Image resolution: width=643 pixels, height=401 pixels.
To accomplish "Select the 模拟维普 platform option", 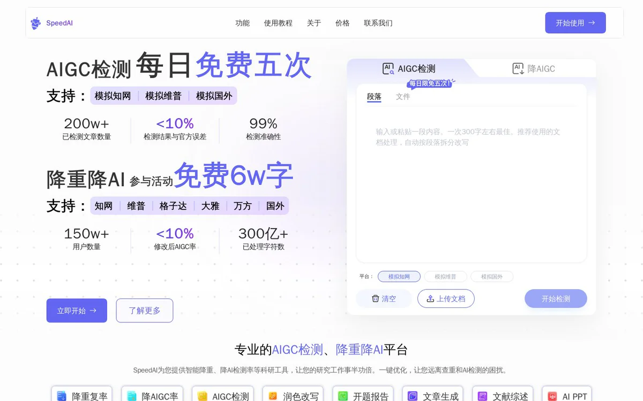I will [445, 276].
